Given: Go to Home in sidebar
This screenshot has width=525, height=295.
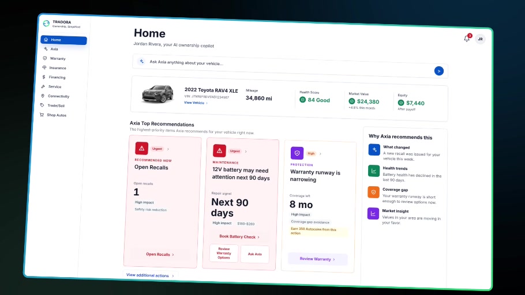Looking at the screenshot, I should pos(63,40).
